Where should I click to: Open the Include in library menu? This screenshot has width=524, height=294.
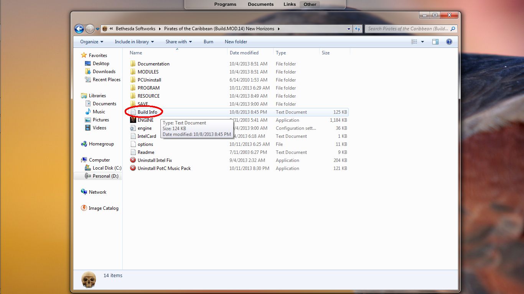pyautogui.click(x=134, y=42)
